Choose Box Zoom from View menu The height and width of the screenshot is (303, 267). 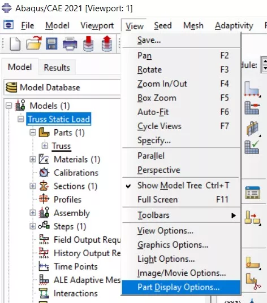coord(182,98)
